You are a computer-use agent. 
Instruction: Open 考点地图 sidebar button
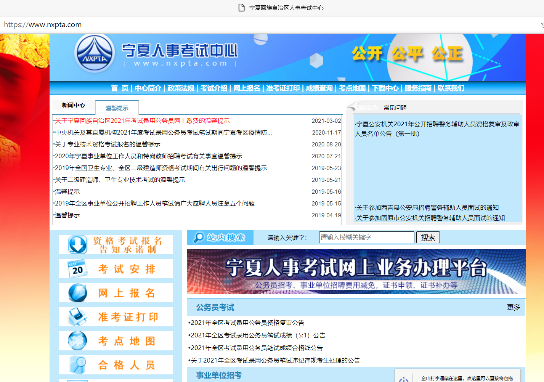click(x=116, y=341)
